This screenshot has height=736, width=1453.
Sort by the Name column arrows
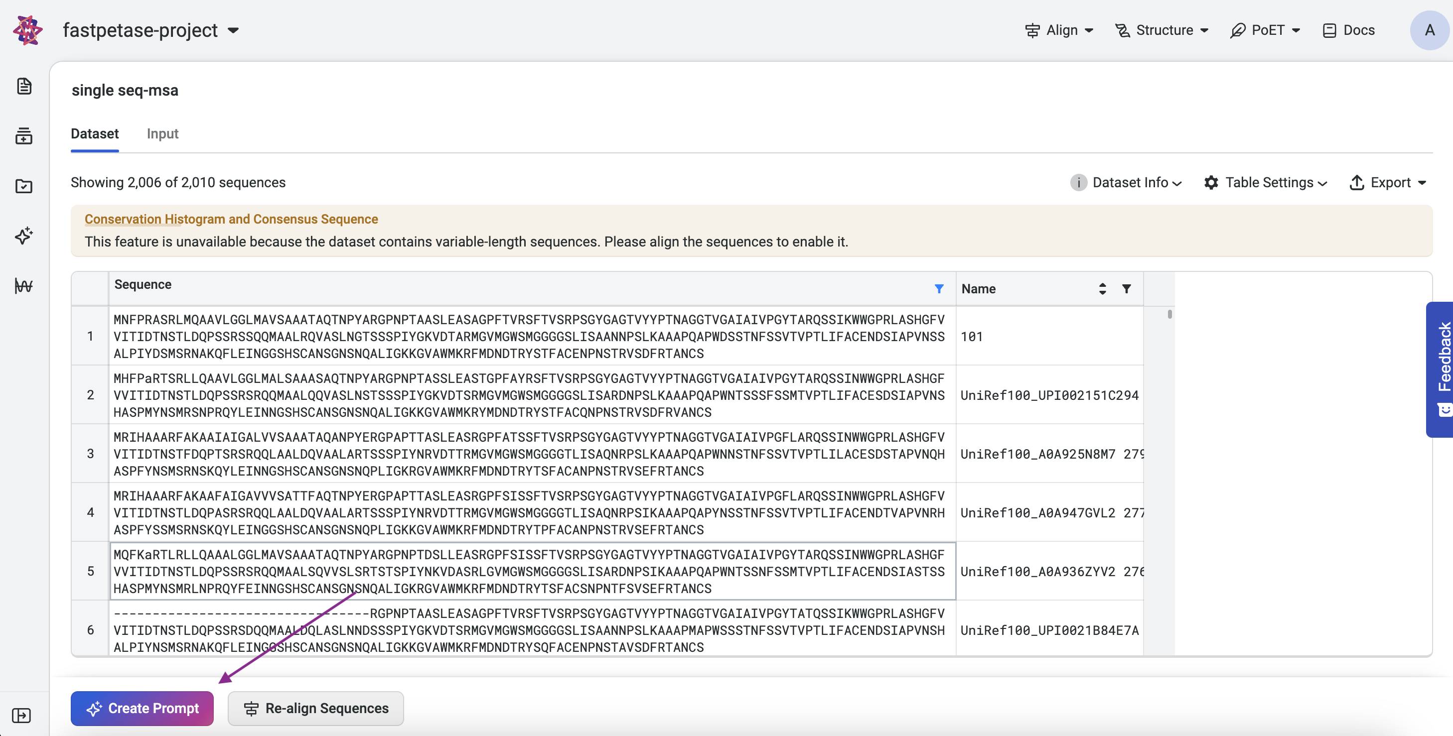tap(1102, 288)
